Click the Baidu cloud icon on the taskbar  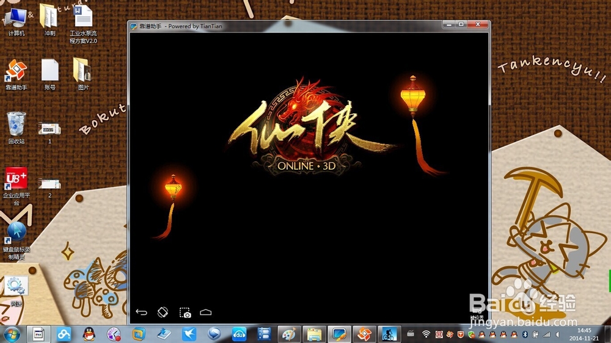pos(64,334)
